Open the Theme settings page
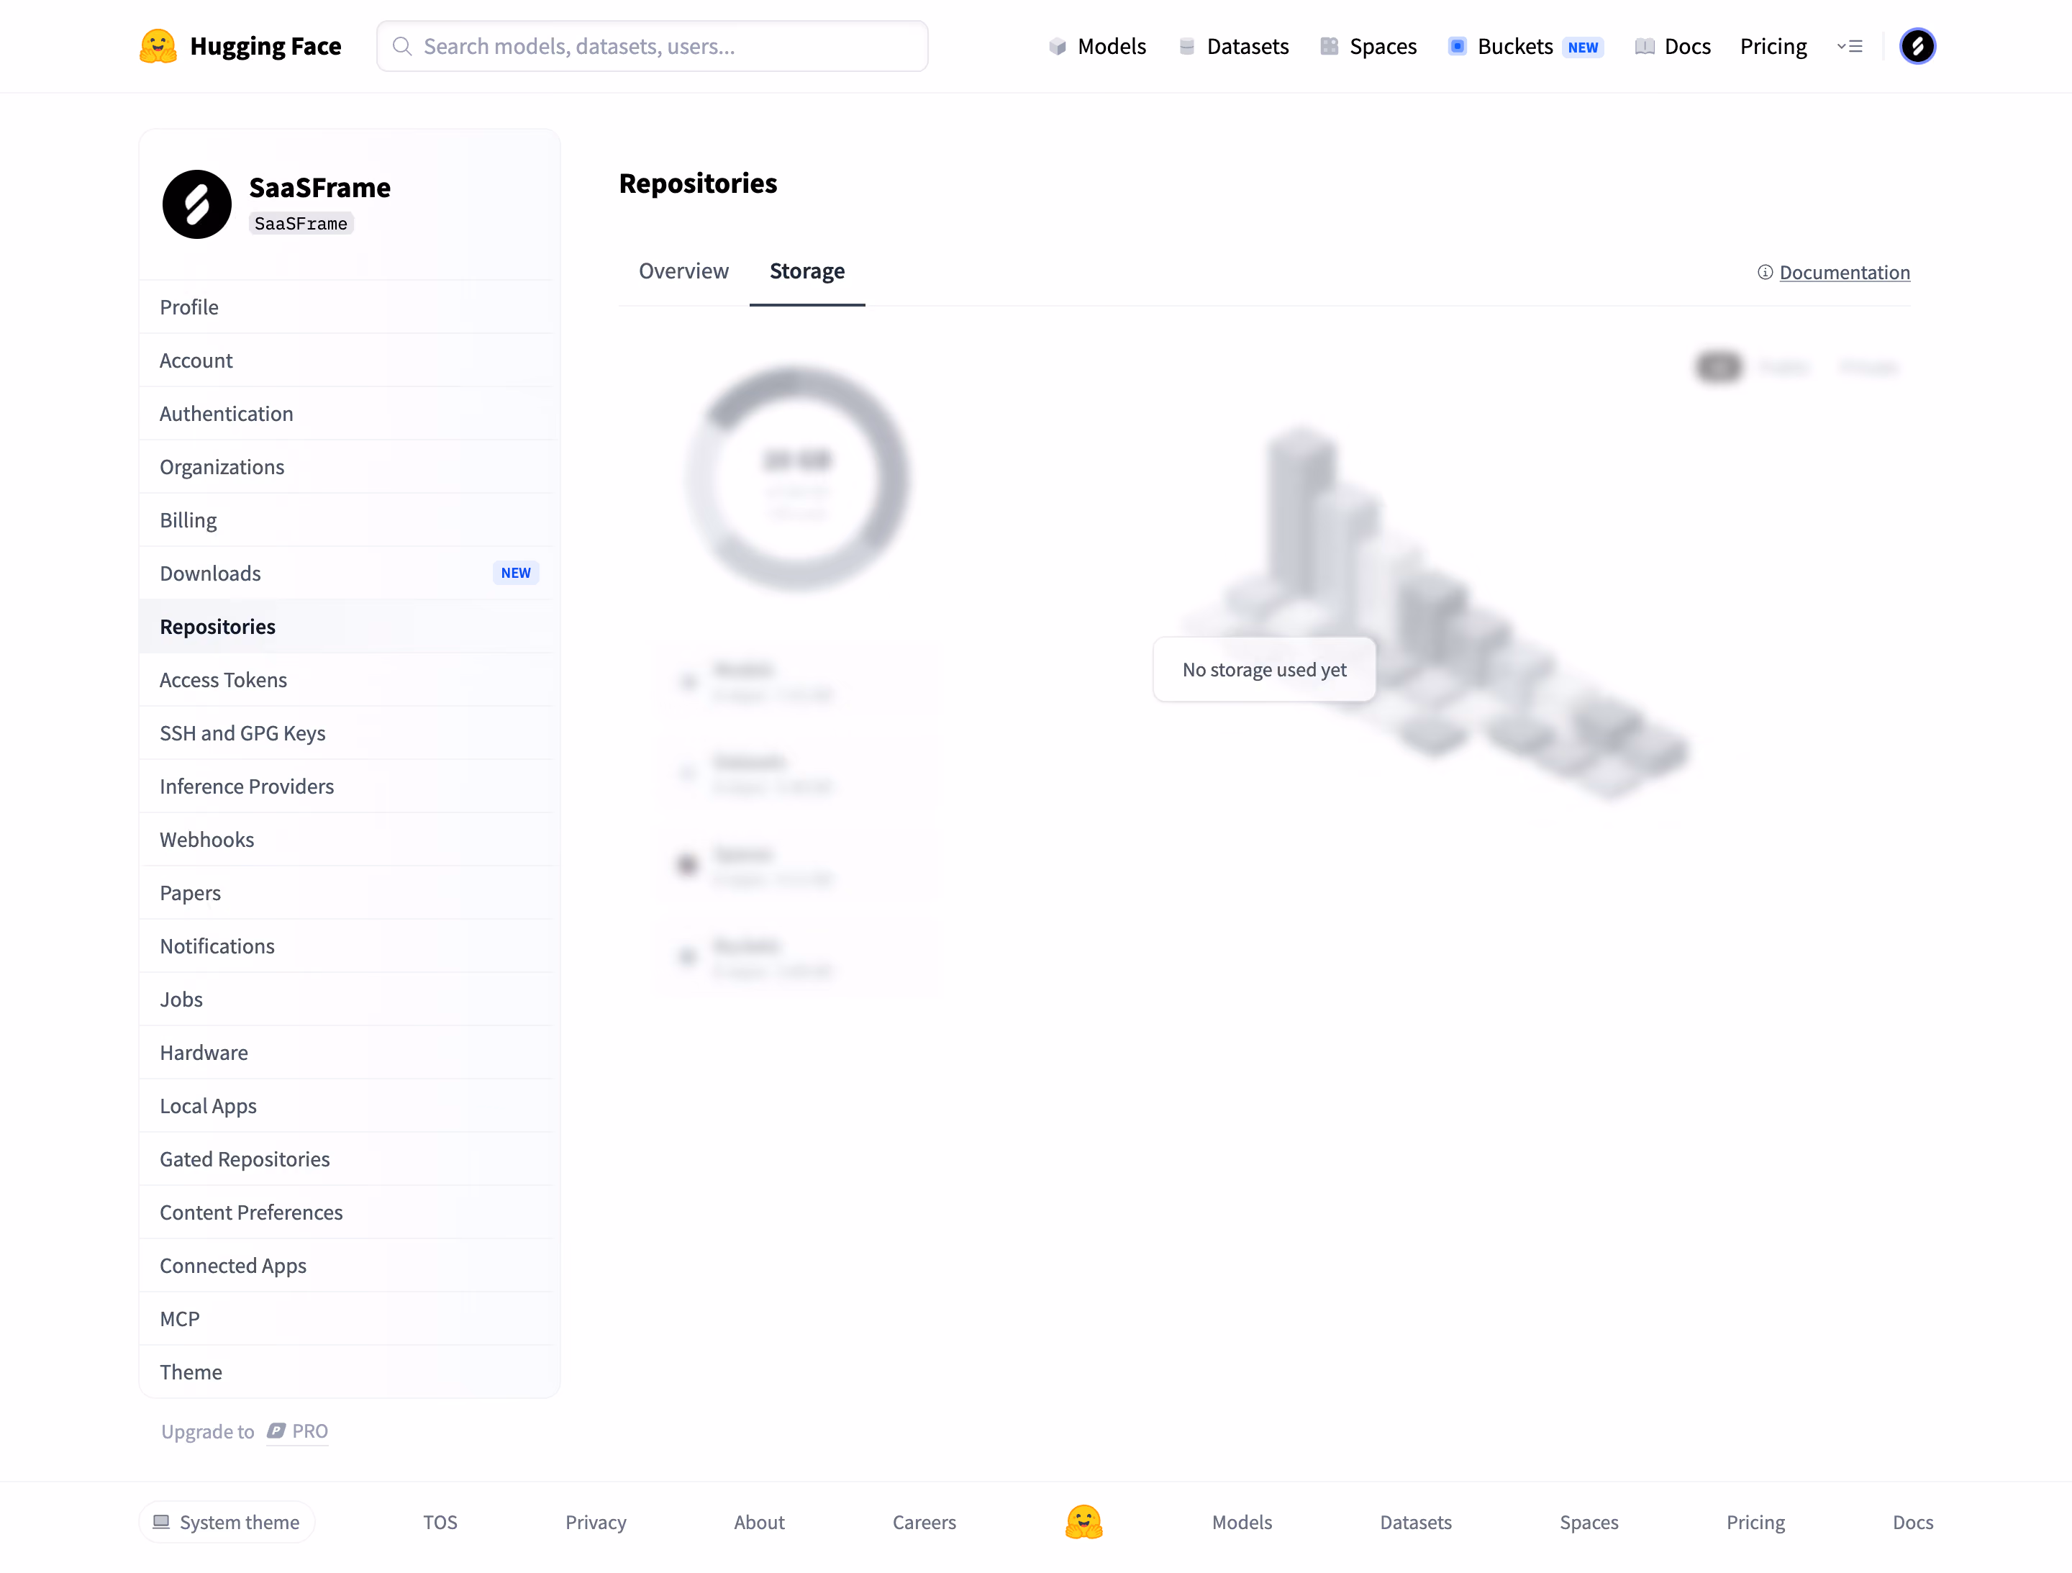The image size is (2072, 1573). click(350, 1372)
